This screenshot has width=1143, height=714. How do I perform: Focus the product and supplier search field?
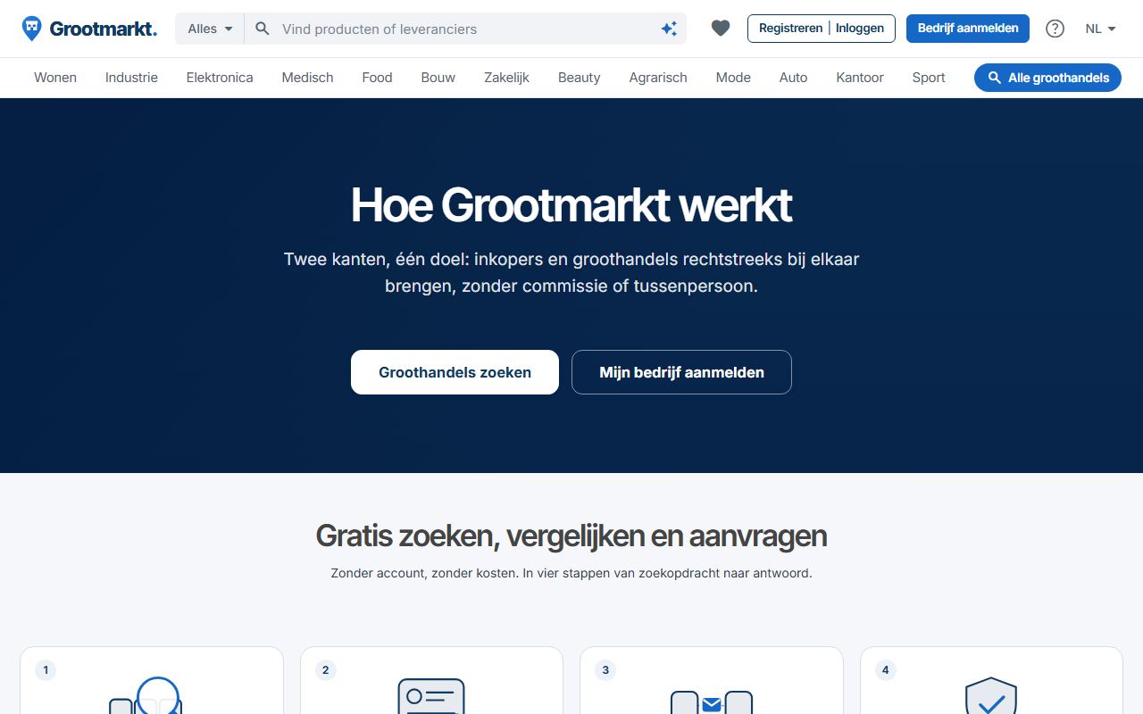(465, 29)
